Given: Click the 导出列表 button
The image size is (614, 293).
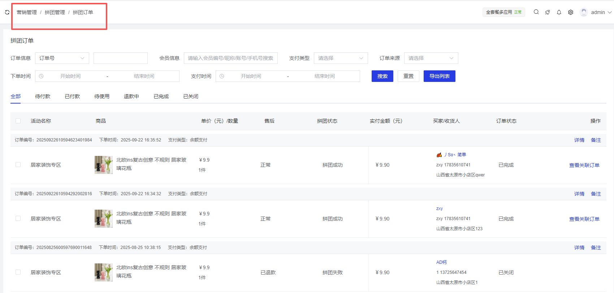Looking at the screenshot, I should [439, 76].
